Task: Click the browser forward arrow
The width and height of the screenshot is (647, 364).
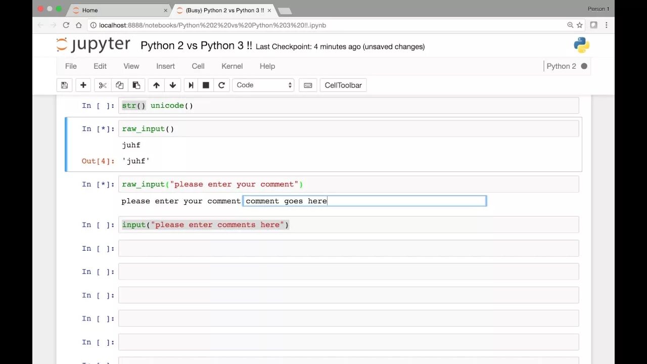Action: [x=53, y=25]
